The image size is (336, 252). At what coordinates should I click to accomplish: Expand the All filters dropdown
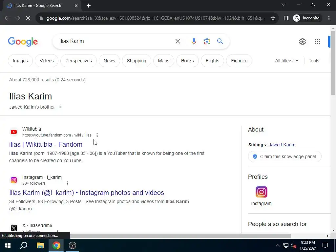tap(286, 61)
